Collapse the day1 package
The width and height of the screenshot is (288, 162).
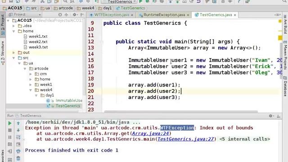click(36, 95)
